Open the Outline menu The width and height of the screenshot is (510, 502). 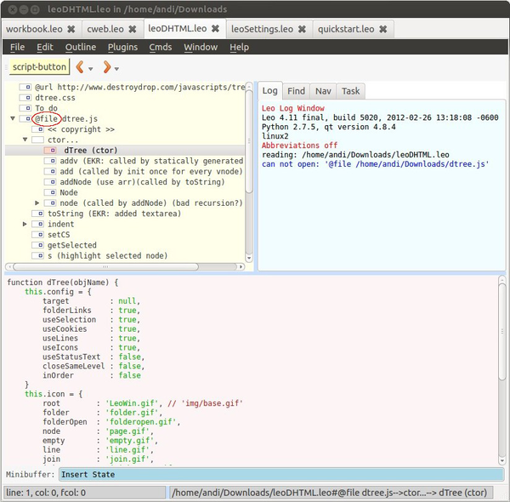81,47
